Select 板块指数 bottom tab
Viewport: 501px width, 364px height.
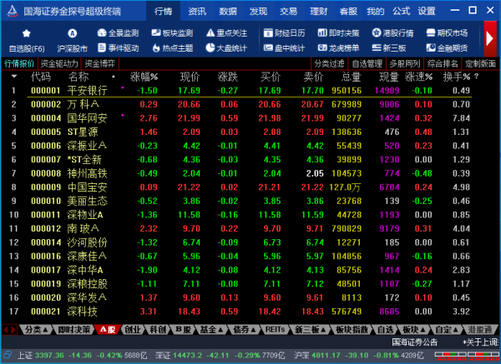(352, 330)
